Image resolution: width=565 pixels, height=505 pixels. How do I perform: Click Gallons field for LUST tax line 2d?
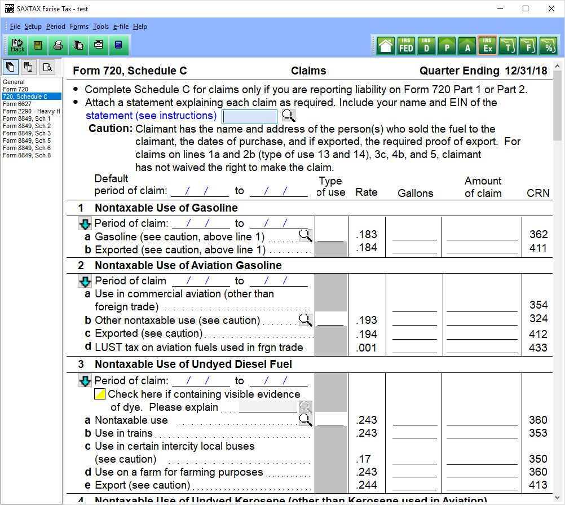tap(414, 348)
